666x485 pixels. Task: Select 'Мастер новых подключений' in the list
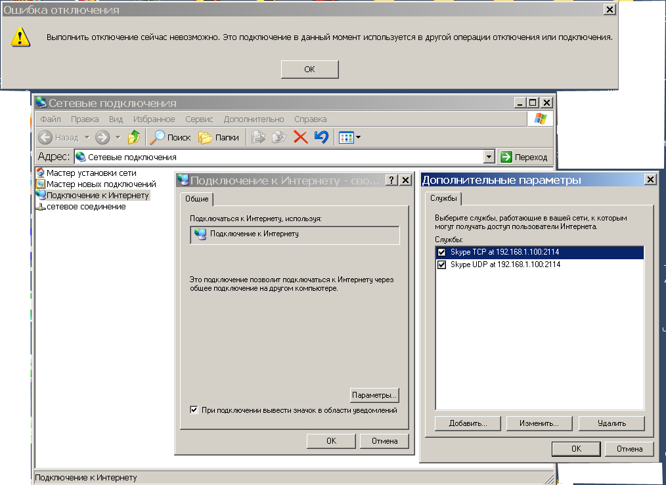pos(101,184)
